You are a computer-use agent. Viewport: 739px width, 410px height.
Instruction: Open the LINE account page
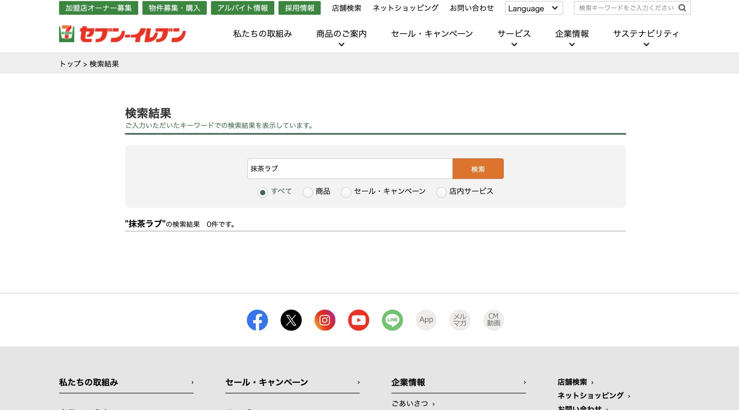click(392, 320)
